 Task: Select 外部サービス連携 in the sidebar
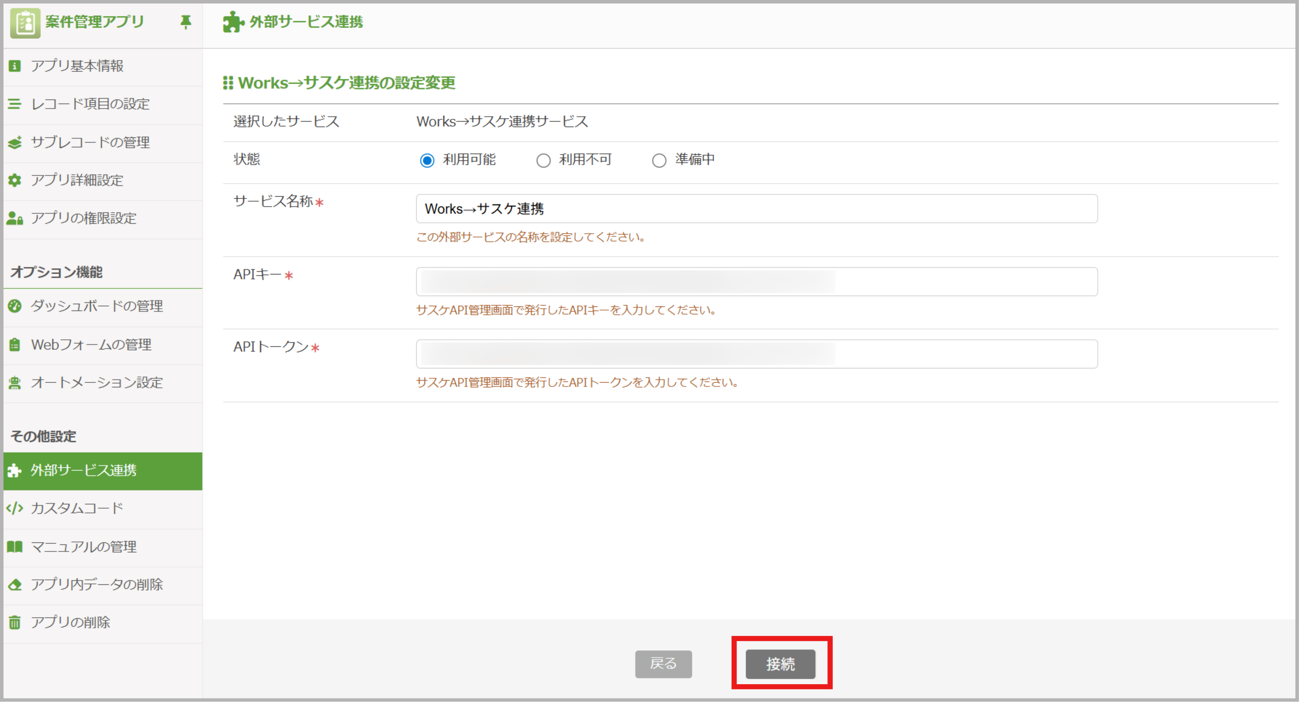point(103,471)
